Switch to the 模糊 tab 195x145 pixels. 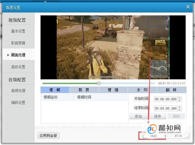coord(55,90)
